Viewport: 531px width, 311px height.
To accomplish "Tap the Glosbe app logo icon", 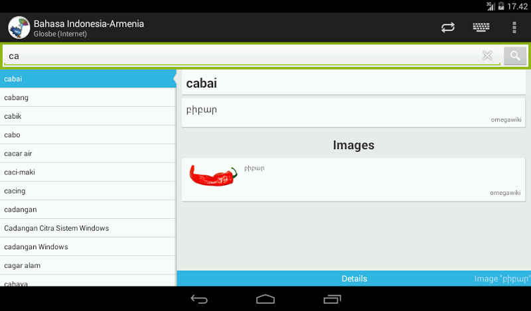I will tap(19, 27).
